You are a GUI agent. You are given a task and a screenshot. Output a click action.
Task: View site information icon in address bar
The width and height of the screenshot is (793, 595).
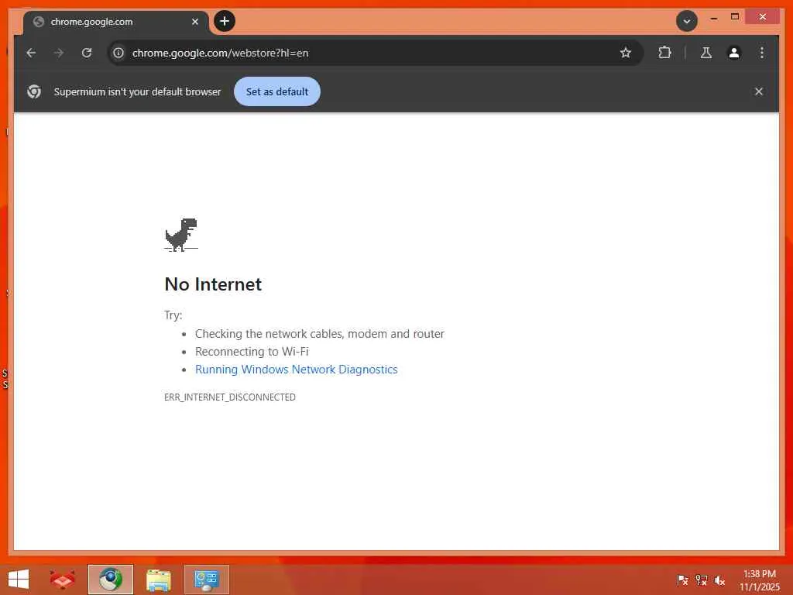[x=118, y=53]
